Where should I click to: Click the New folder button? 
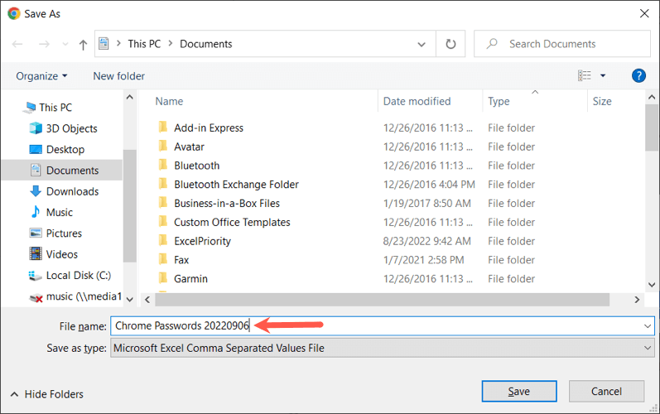coord(118,76)
